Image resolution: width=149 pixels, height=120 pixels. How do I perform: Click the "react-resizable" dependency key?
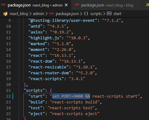tap(48, 67)
